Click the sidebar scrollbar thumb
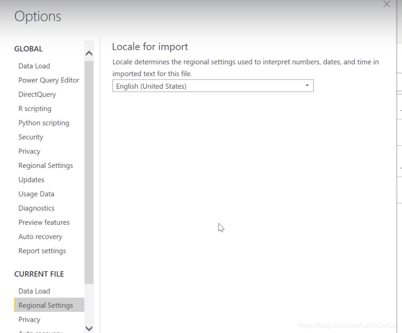Image resolution: width=402 pixels, height=333 pixels. 89,172
